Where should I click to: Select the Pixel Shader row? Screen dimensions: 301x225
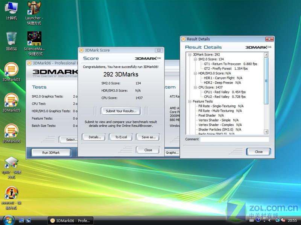211,115
